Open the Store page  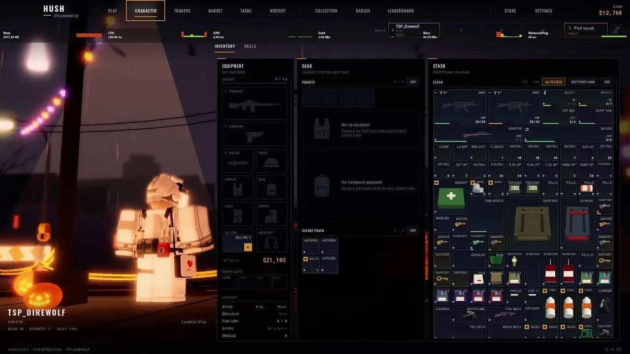[x=510, y=11]
